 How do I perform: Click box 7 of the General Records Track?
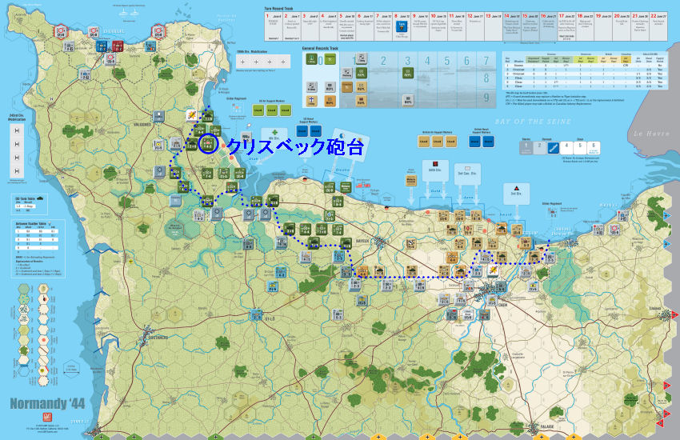(486, 61)
